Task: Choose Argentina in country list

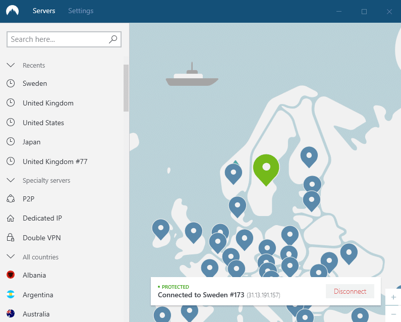Action: pyautogui.click(x=38, y=295)
